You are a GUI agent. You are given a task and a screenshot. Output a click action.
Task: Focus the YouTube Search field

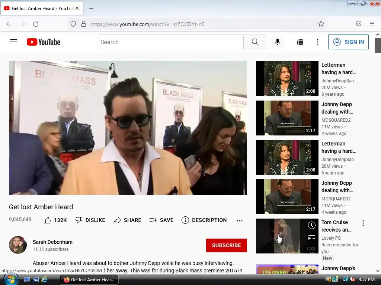(x=170, y=42)
